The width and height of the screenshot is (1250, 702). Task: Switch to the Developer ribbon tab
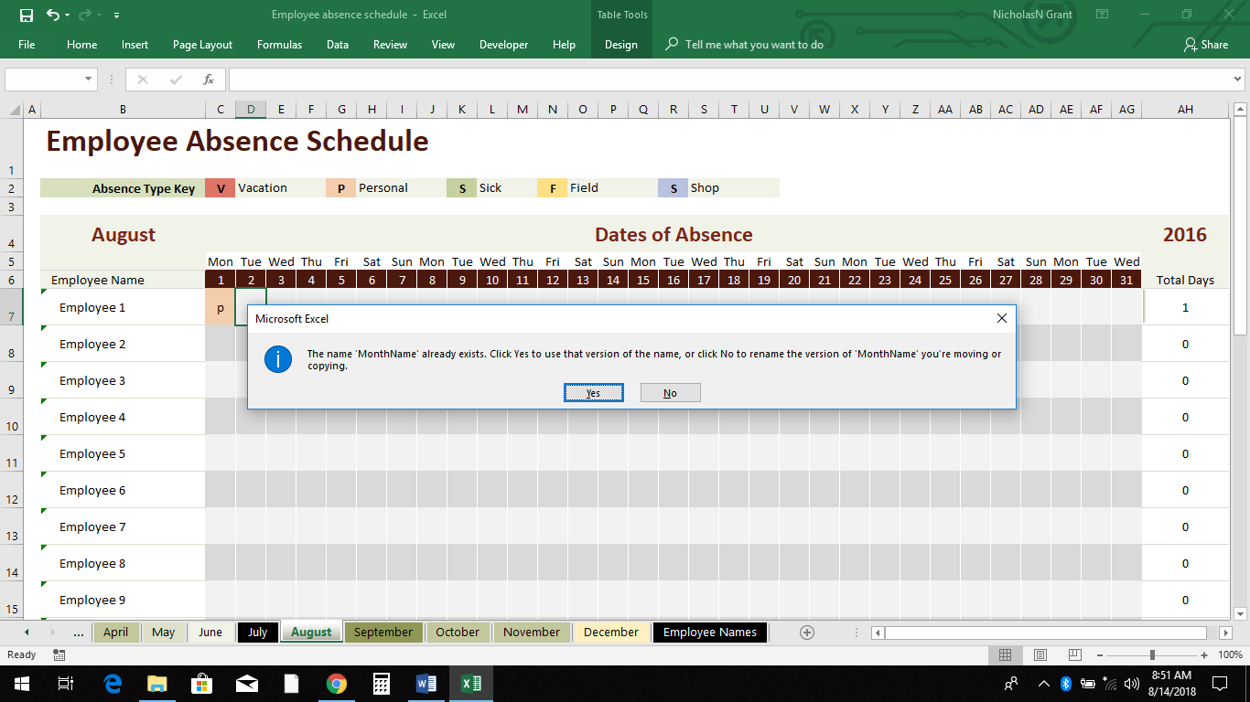504,45
